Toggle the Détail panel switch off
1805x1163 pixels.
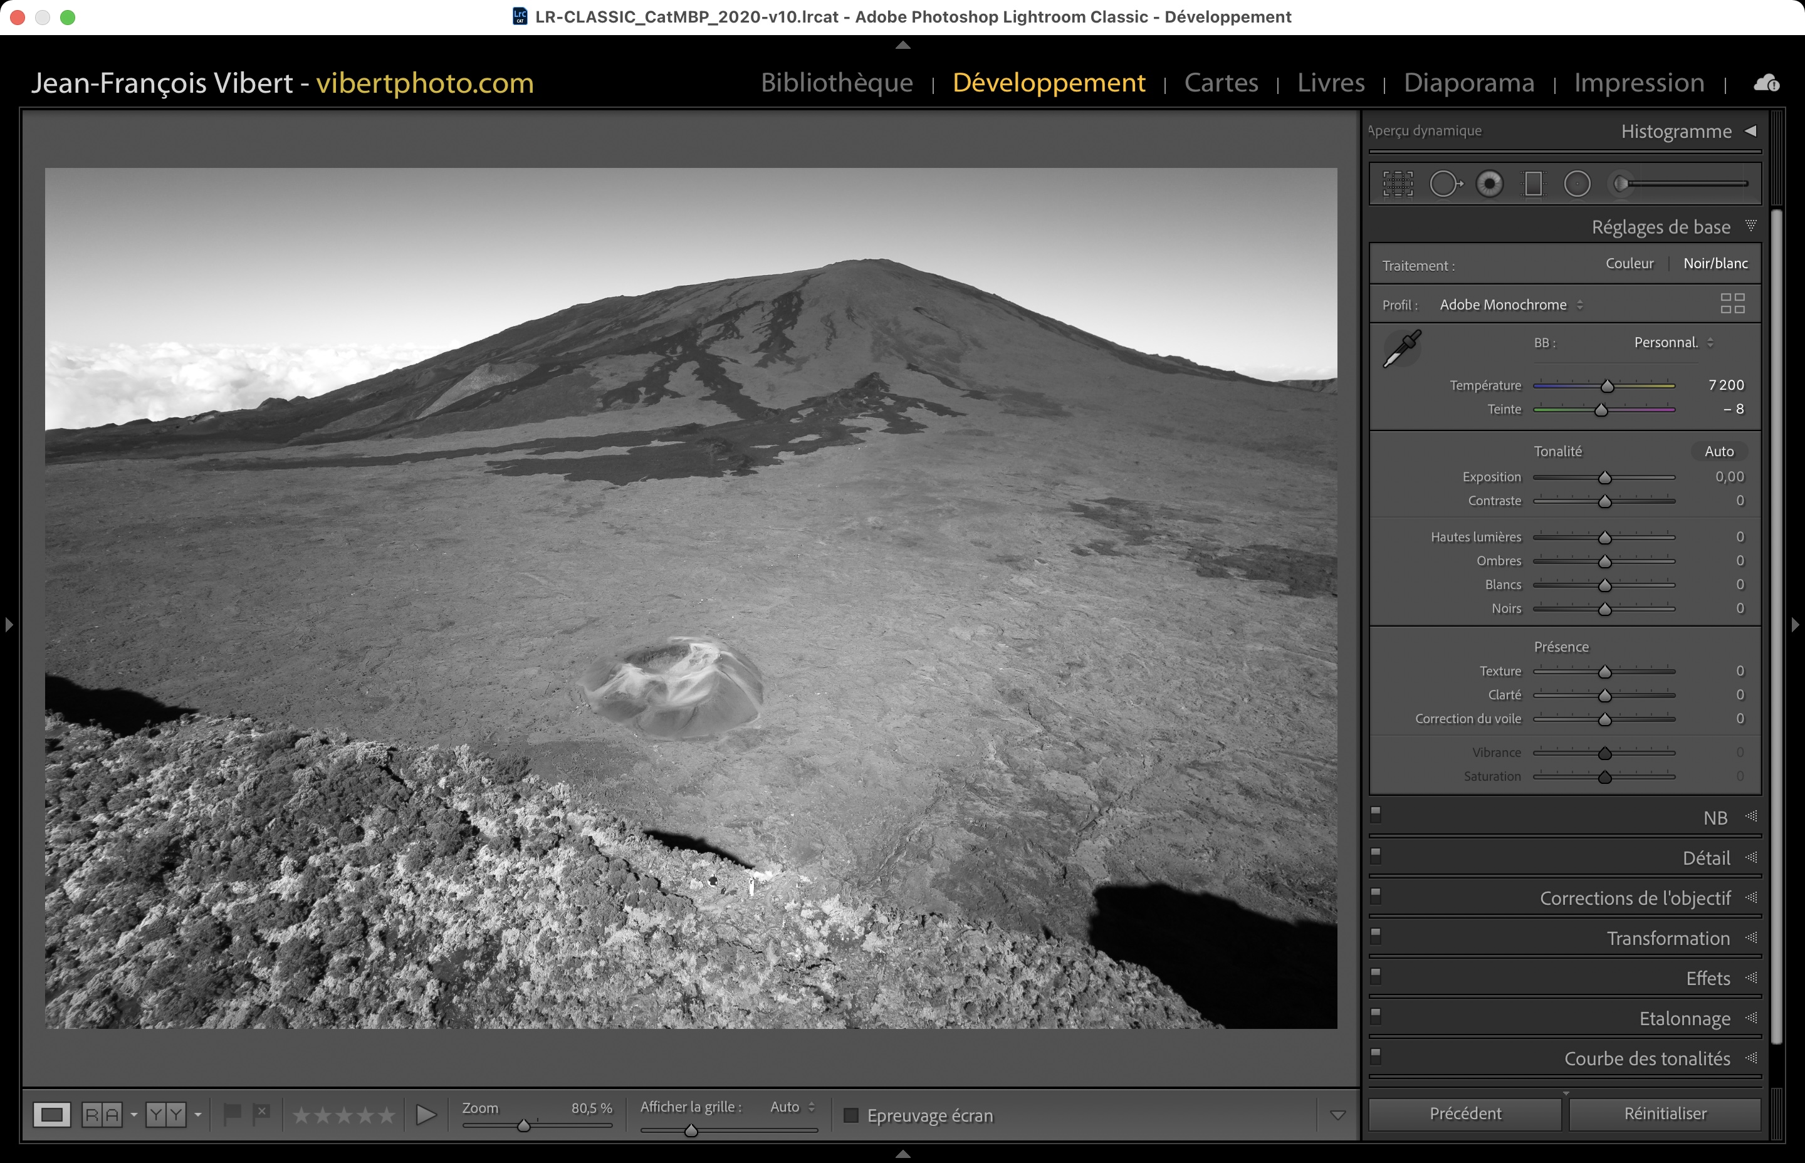pos(1376,855)
